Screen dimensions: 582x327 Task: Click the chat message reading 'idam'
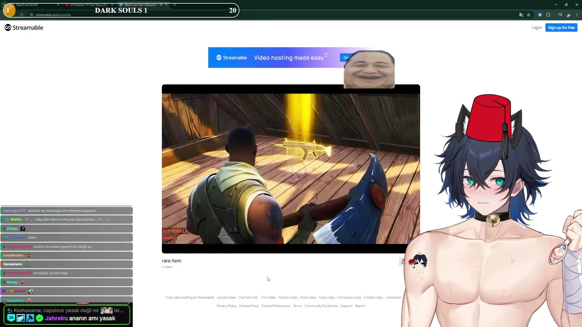point(66,238)
